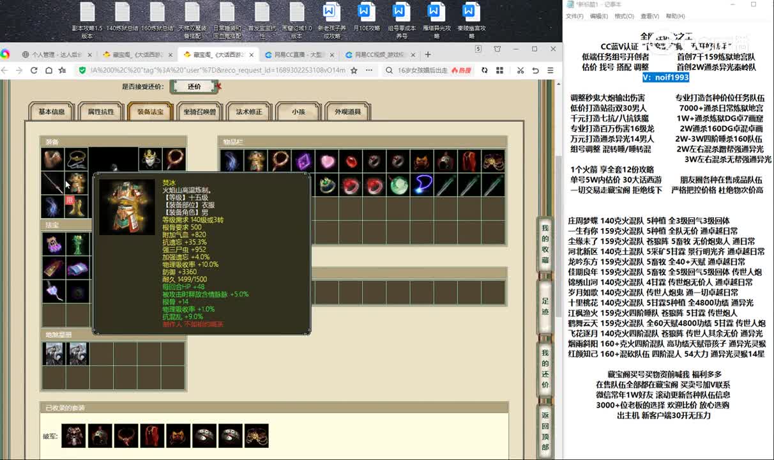Select the purple gem item in the inventory
774x460 pixels.
pos(303,160)
